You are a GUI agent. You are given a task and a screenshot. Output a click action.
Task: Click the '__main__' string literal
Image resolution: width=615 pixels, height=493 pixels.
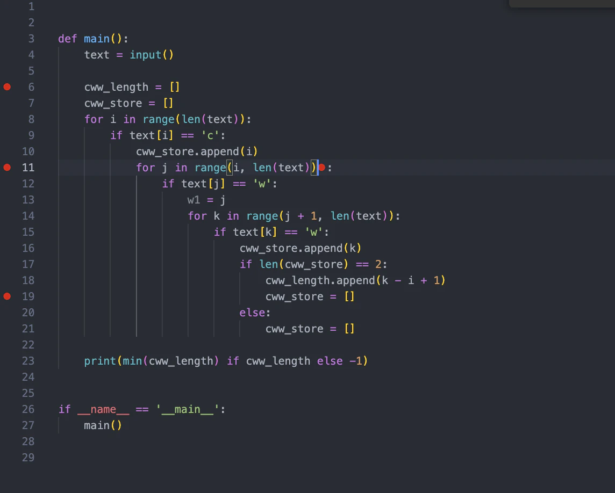pyautogui.click(x=188, y=410)
